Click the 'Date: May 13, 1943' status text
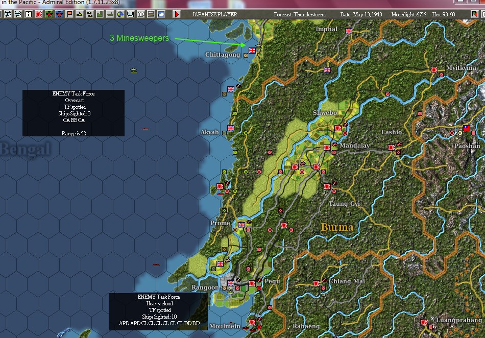This screenshot has height=338, width=485. (361, 14)
